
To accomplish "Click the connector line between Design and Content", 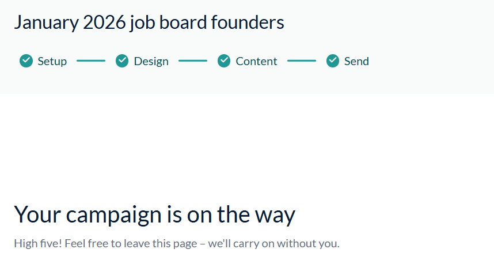I will pos(193,61).
